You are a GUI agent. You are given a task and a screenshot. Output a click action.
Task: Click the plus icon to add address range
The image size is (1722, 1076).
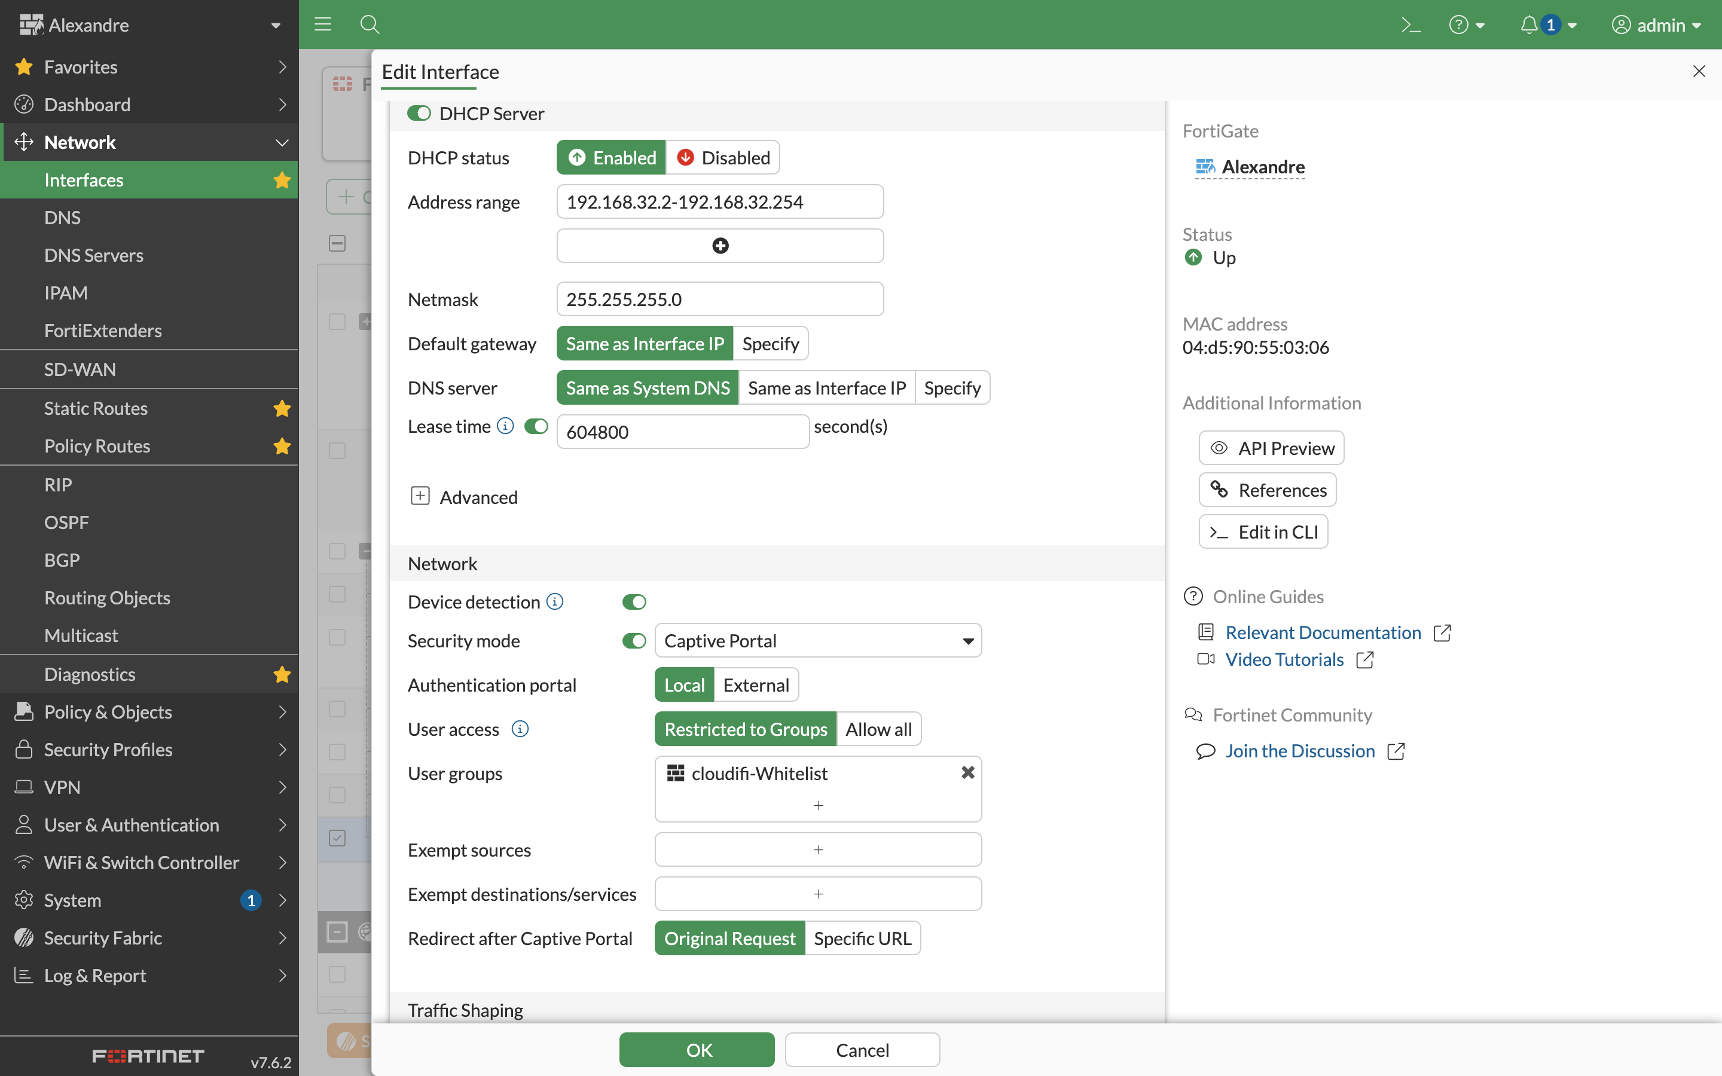[x=719, y=246]
